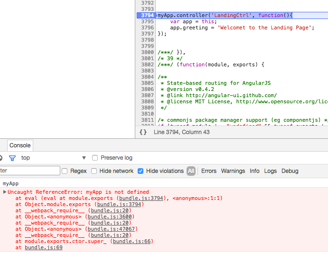Filter console by Warnings
The width and height of the screenshot is (328, 253).
tap(233, 171)
